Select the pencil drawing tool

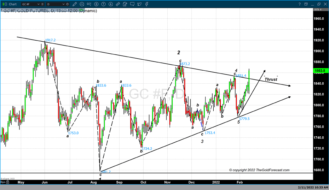pyautogui.click(x=75, y=4)
